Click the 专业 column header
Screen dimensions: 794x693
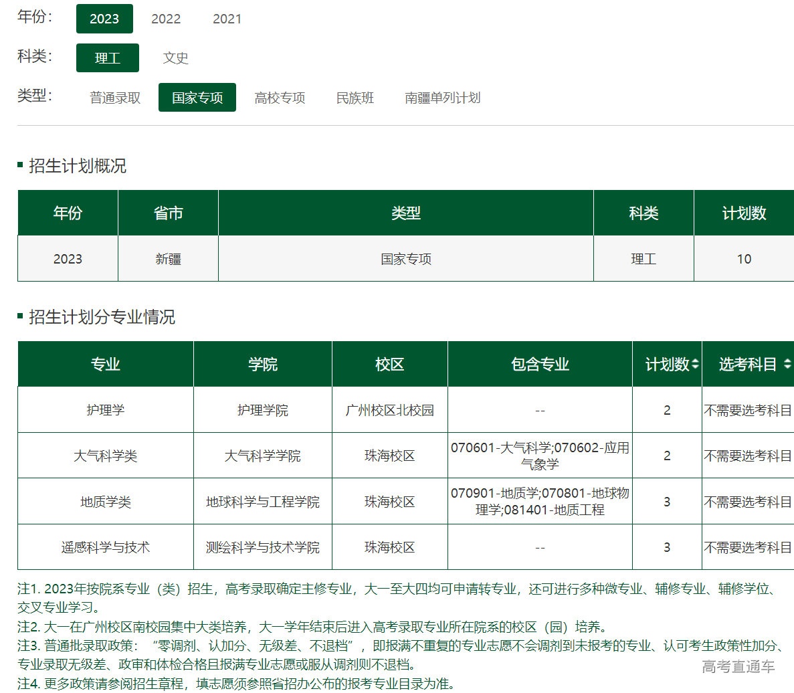tap(106, 365)
